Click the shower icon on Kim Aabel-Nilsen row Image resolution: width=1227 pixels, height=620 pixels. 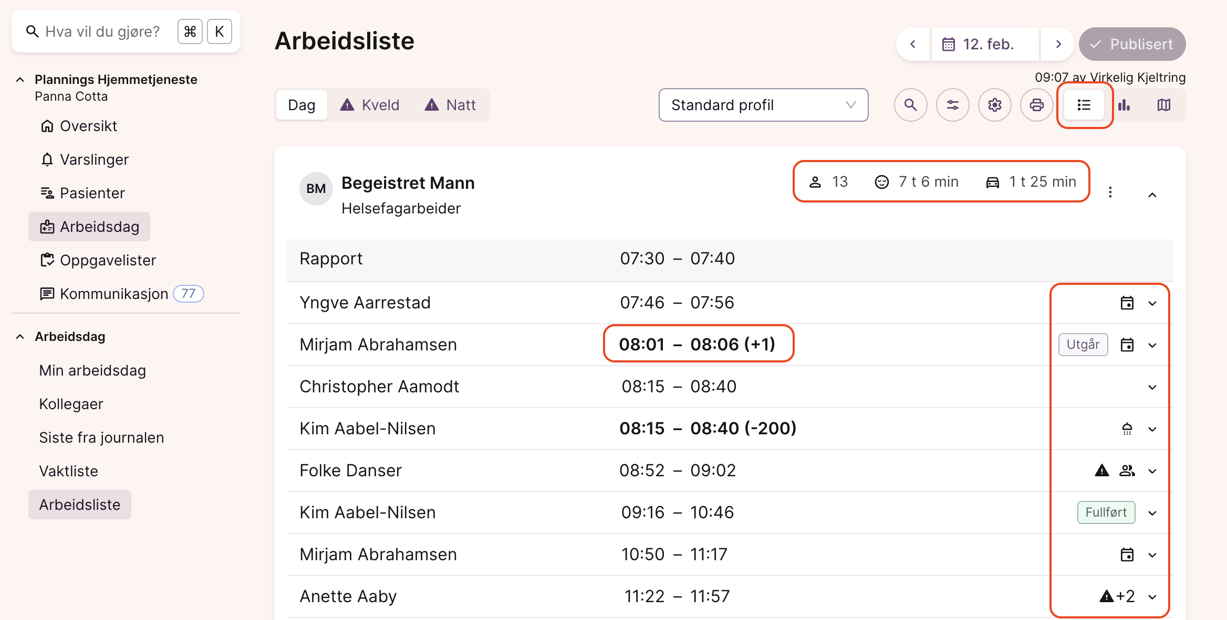1127,429
